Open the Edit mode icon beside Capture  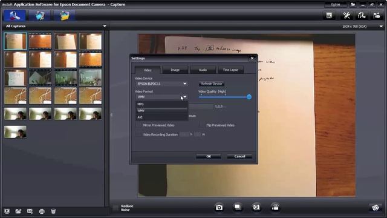point(39,16)
